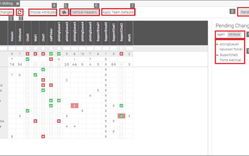Select the N cell under pickingQueue1
This screenshot has height=156, width=249.
point(59,59)
